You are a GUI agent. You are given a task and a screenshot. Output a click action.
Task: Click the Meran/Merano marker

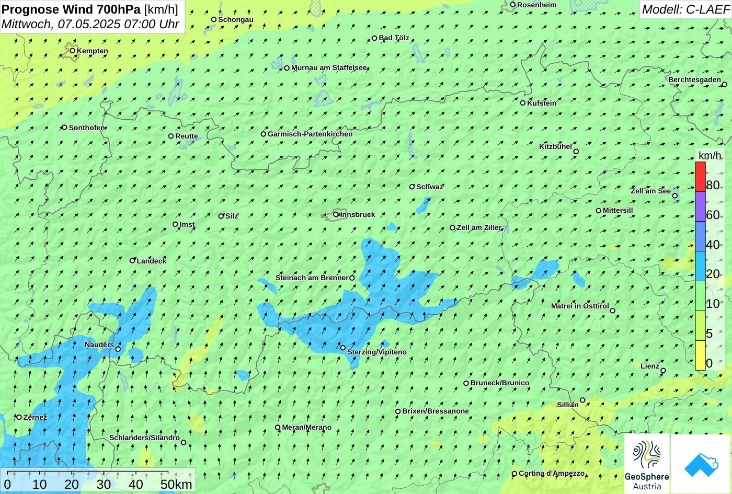[x=278, y=427]
